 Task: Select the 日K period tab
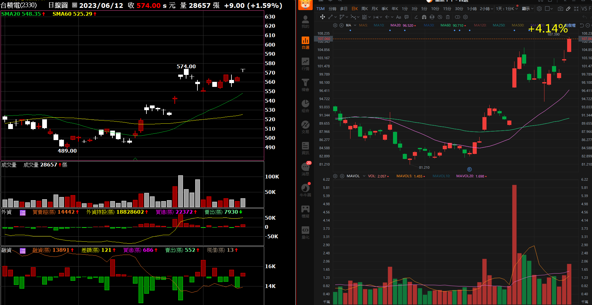[355, 9]
